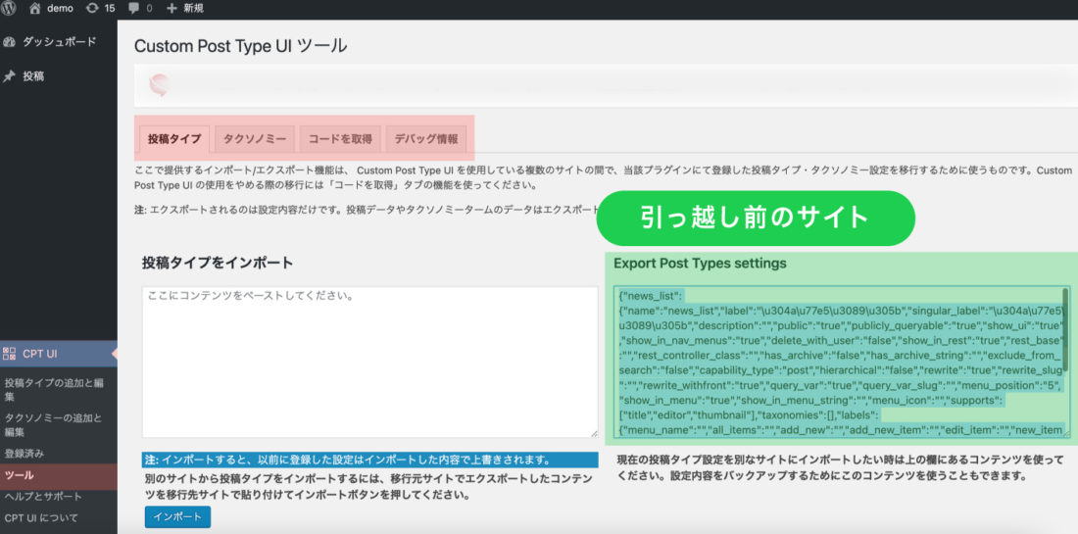Open the updates icon showing 15
Screen dimensions: 1078x534
[x=92, y=8]
